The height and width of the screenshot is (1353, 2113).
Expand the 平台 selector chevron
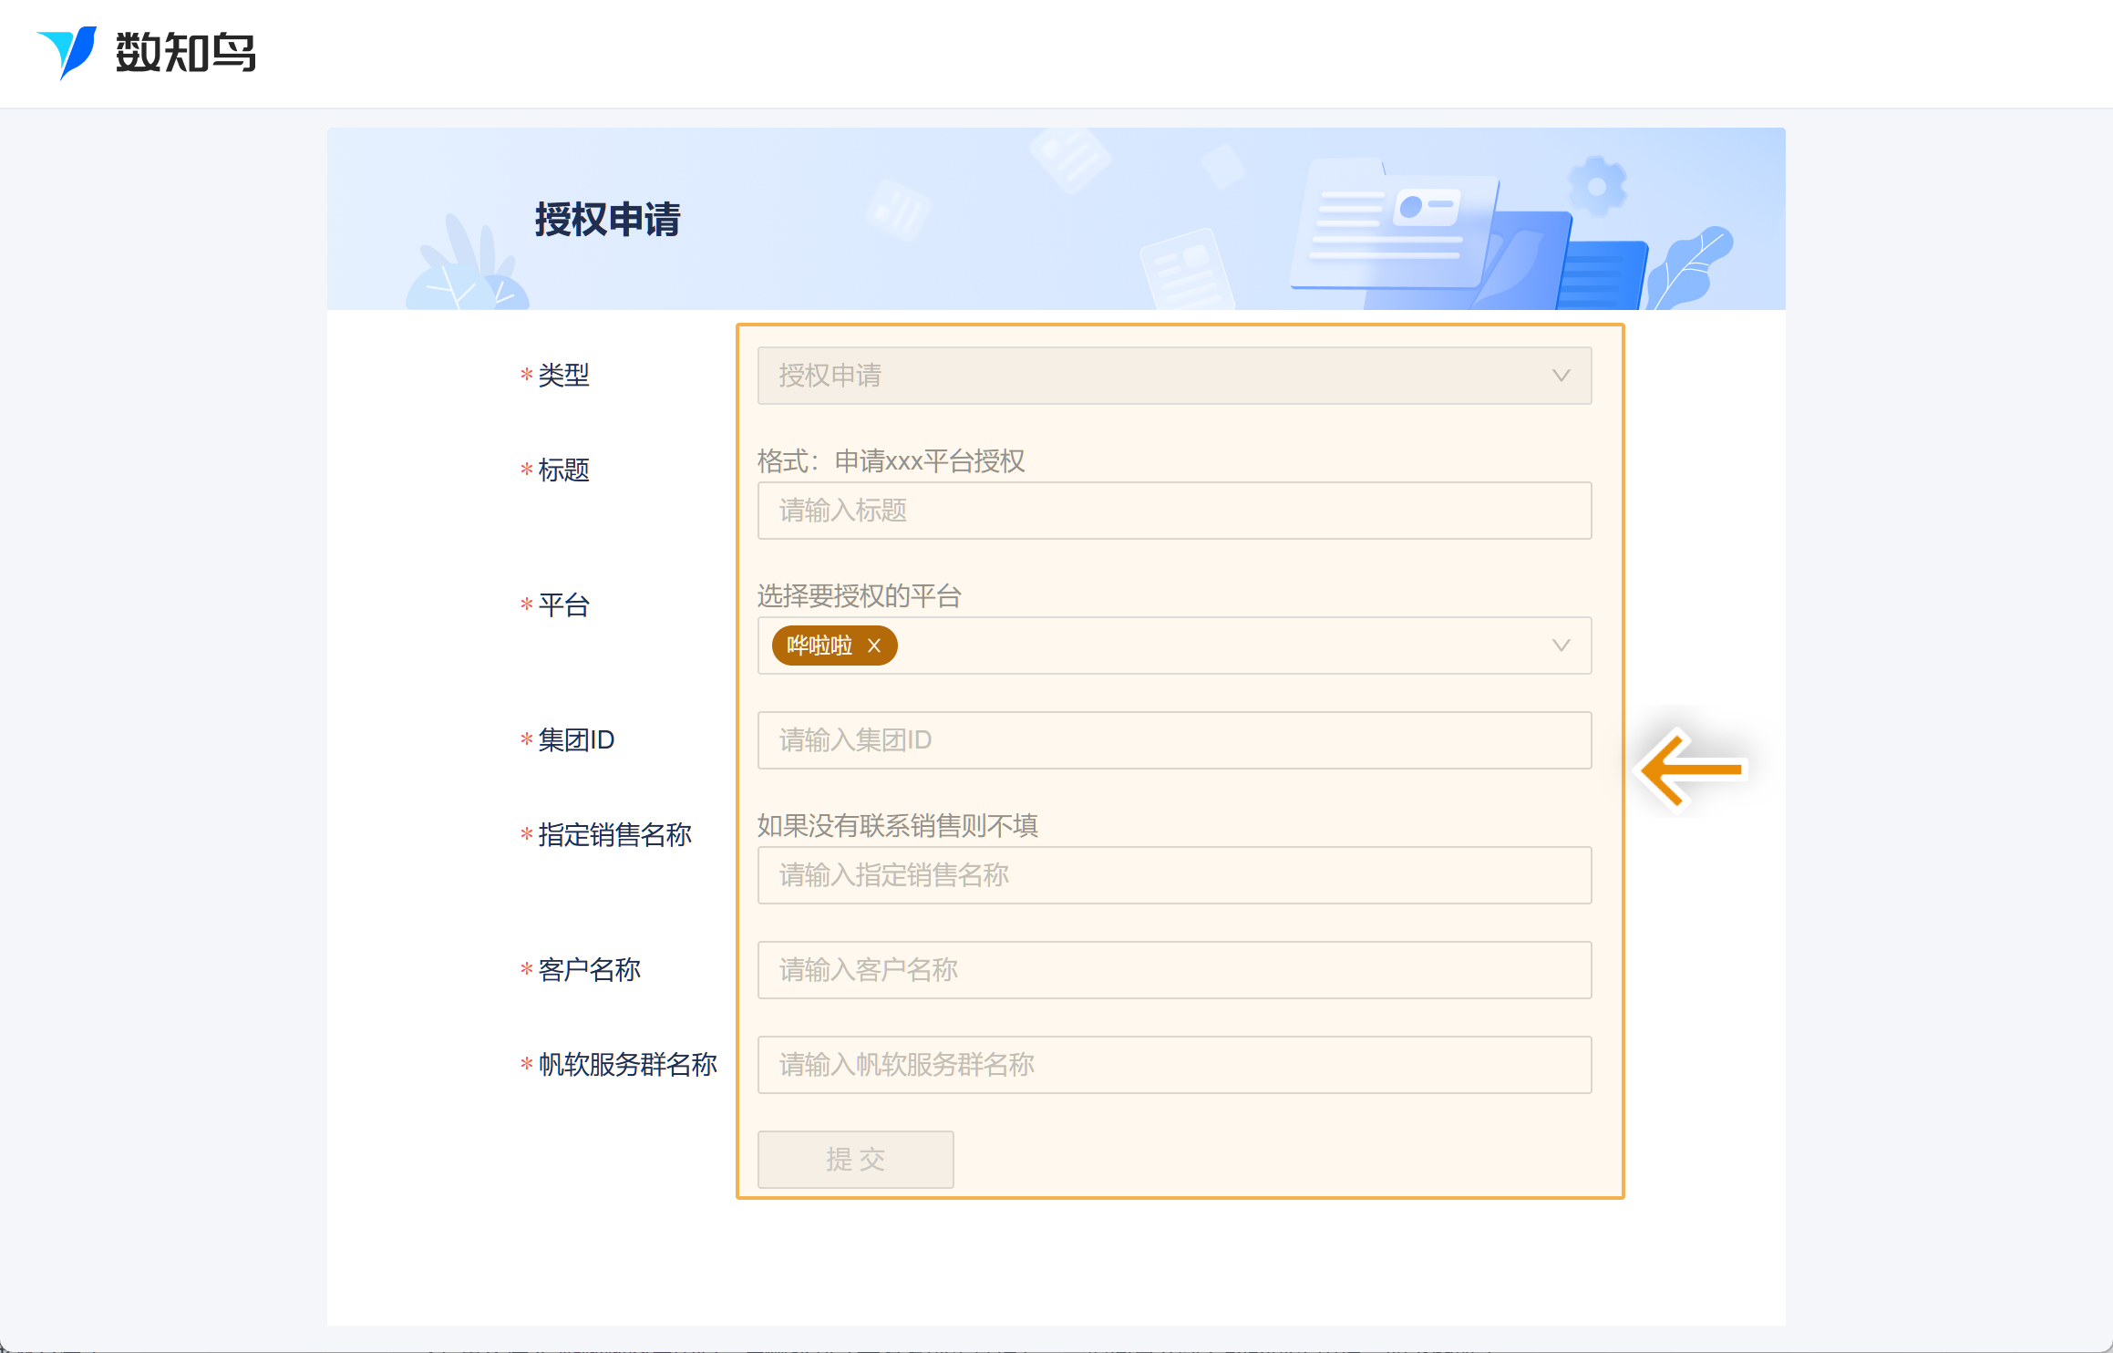(1561, 646)
